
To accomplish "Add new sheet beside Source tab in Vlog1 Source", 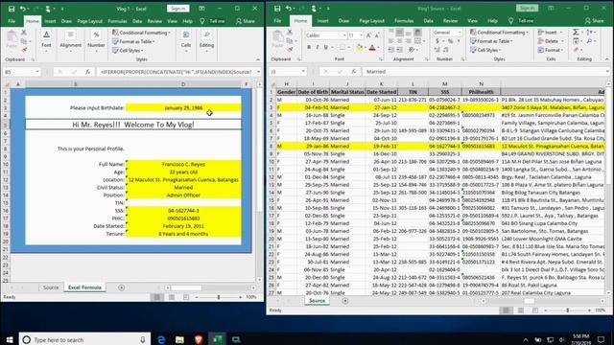I will pyautogui.click(x=345, y=301).
